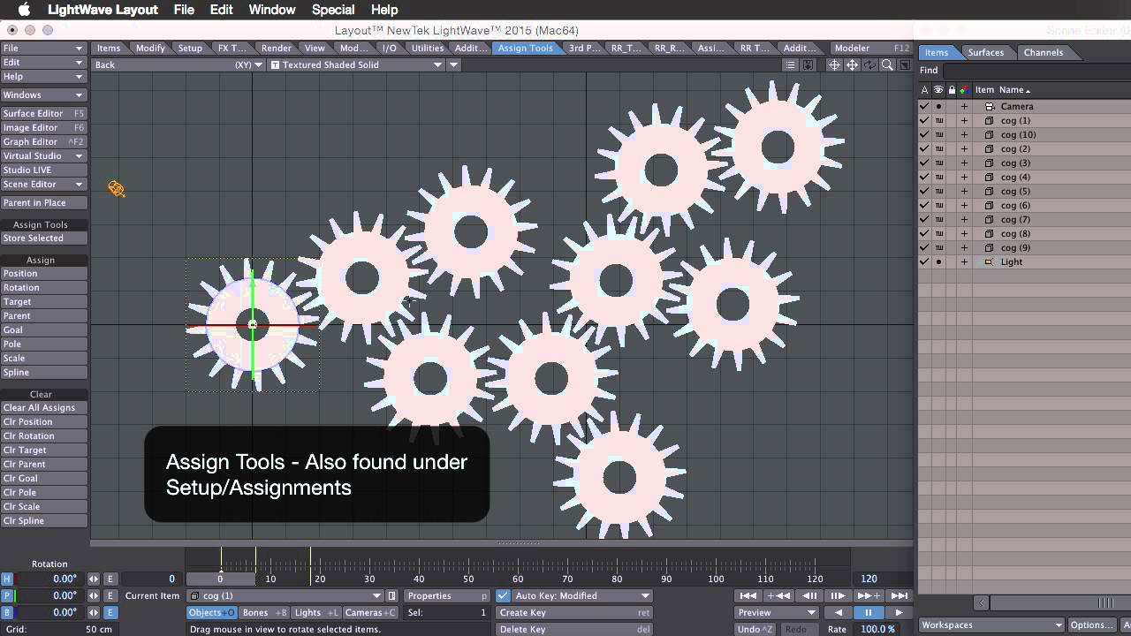Toggle visibility of cog (7)
Image resolution: width=1131 pixels, height=636 pixels.
tap(938, 219)
